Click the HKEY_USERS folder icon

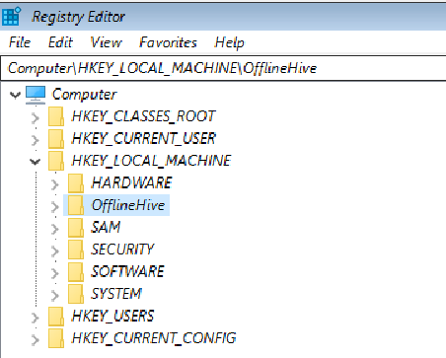(56, 317)
